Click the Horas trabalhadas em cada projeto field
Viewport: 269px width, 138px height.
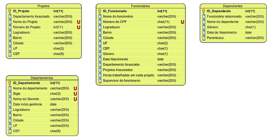[128, 75]
